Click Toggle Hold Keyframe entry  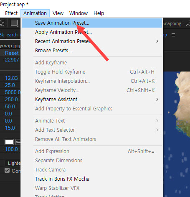92,72
